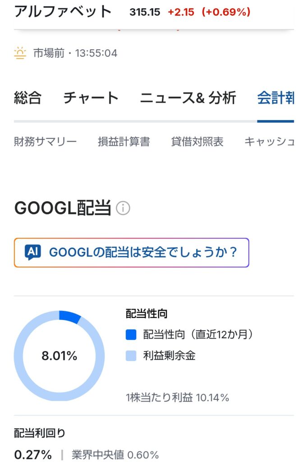Open 財務サマリー sub-tab
Image resolution: width=308 pixels, height=462 pixels.
coord(46,142)
